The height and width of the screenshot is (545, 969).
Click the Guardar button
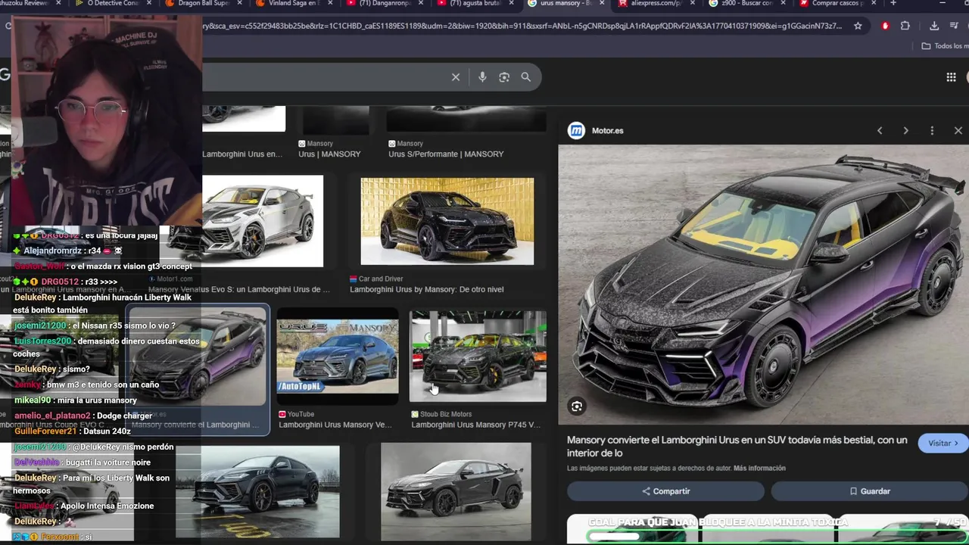(870, 491)
